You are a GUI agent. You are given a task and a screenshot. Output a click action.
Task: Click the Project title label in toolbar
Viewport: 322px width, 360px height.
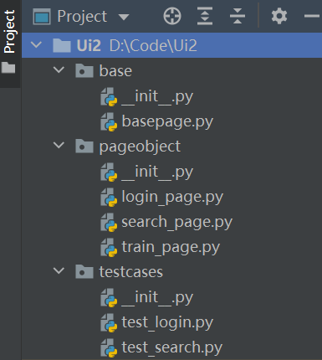click(82, 17)
